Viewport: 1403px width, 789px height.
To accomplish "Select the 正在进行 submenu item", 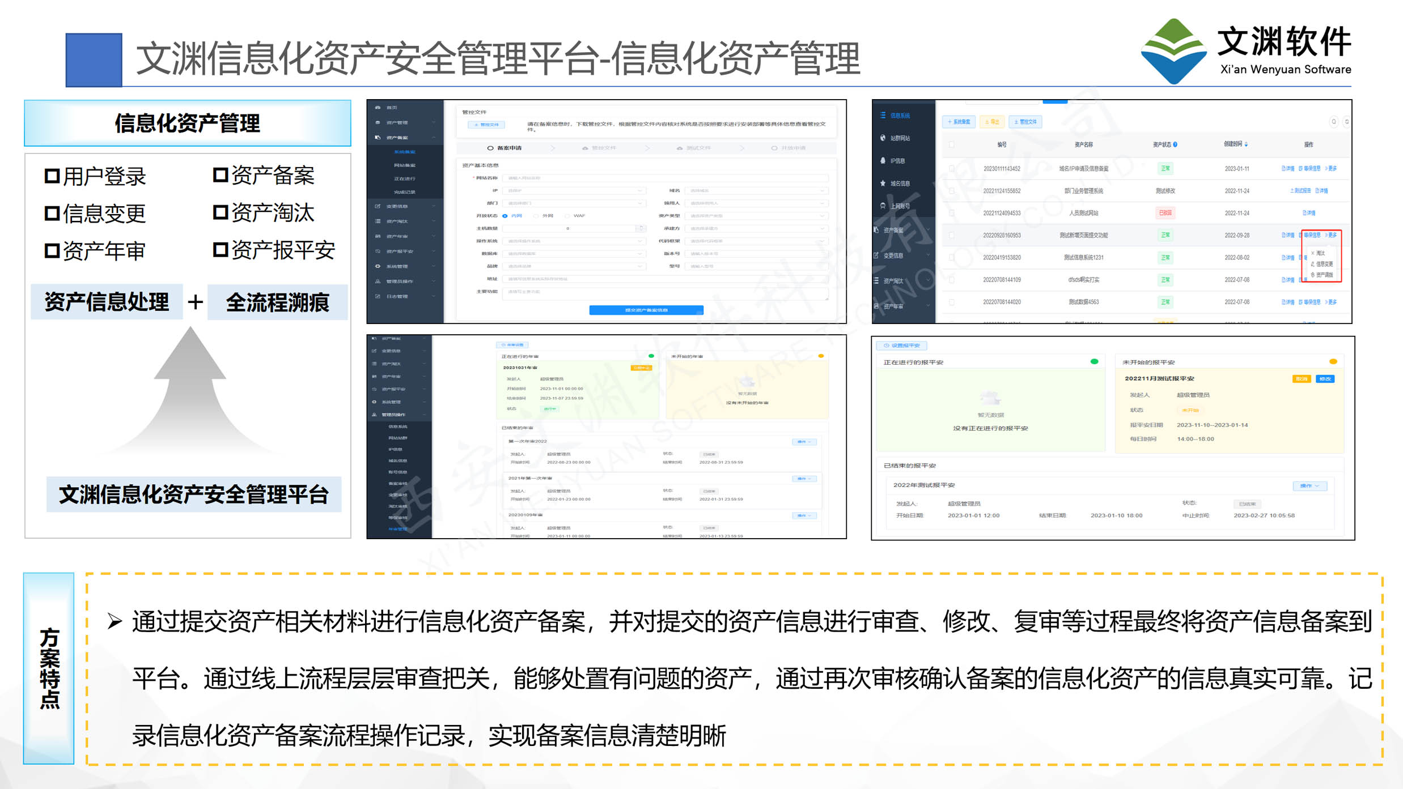I will 405,179.
